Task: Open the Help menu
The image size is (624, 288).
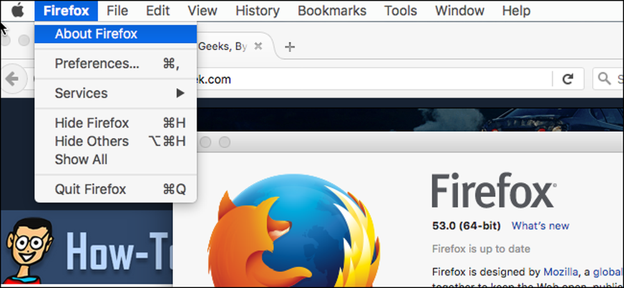Action: 516,11
